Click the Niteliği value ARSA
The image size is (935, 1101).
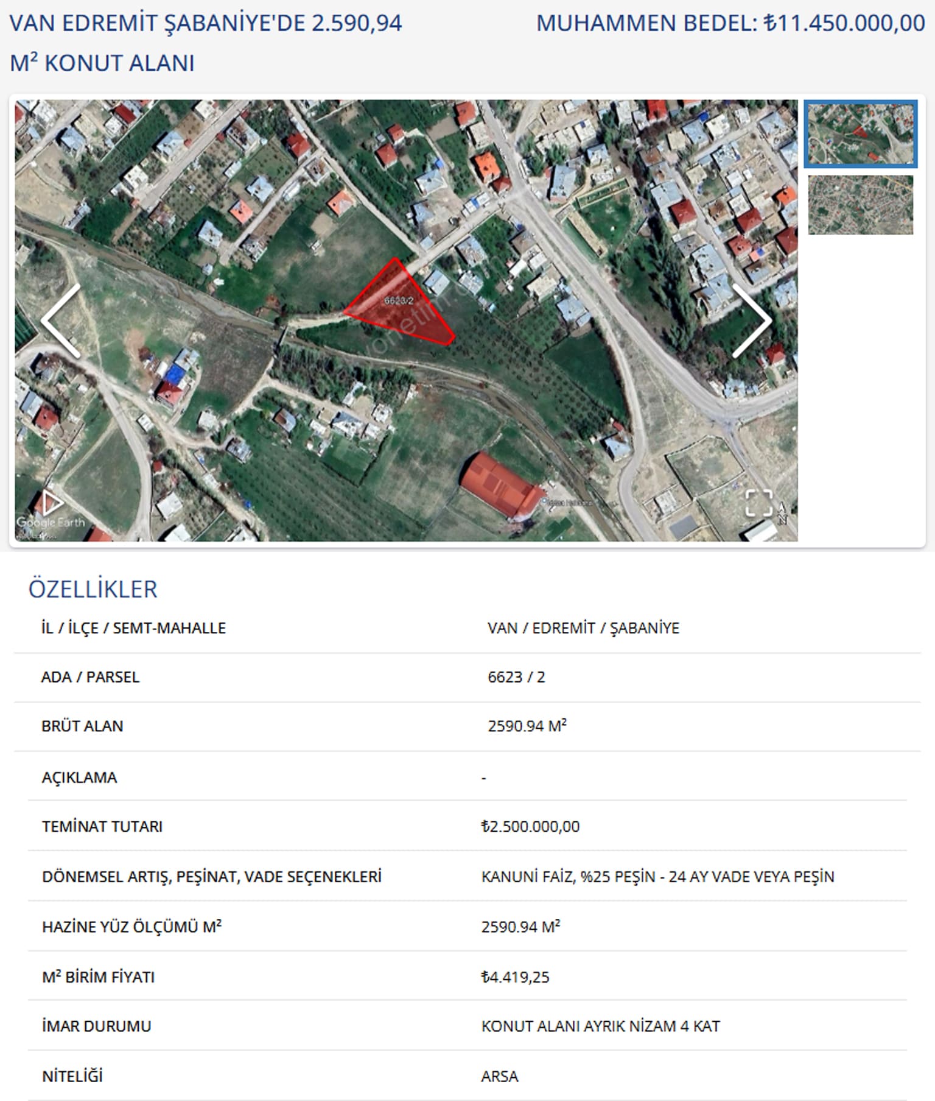pyautogui.click(x=499, y=1077)
